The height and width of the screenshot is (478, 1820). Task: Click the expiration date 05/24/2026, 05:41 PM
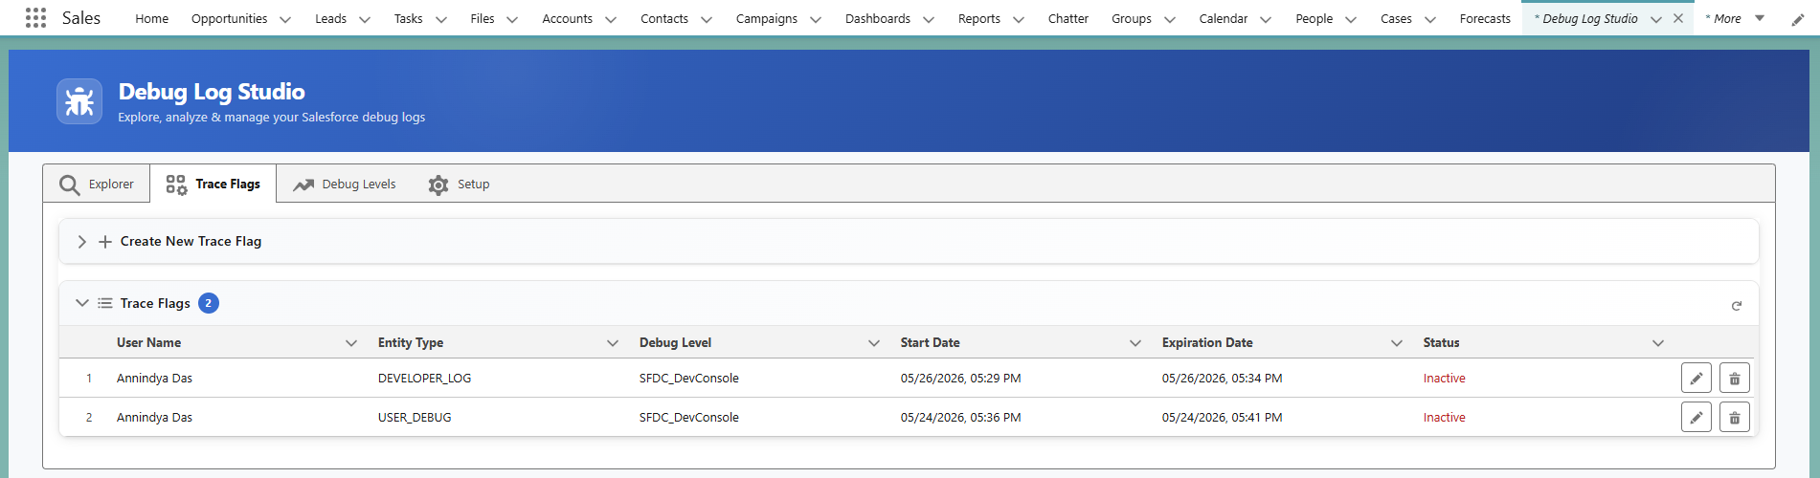pos(1222,418)
